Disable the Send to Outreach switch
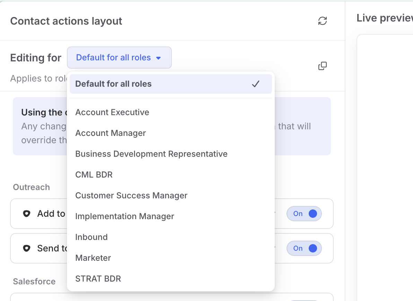Viewport: 413px width, 301px height. pyautogui.click(x=304, y=248)
